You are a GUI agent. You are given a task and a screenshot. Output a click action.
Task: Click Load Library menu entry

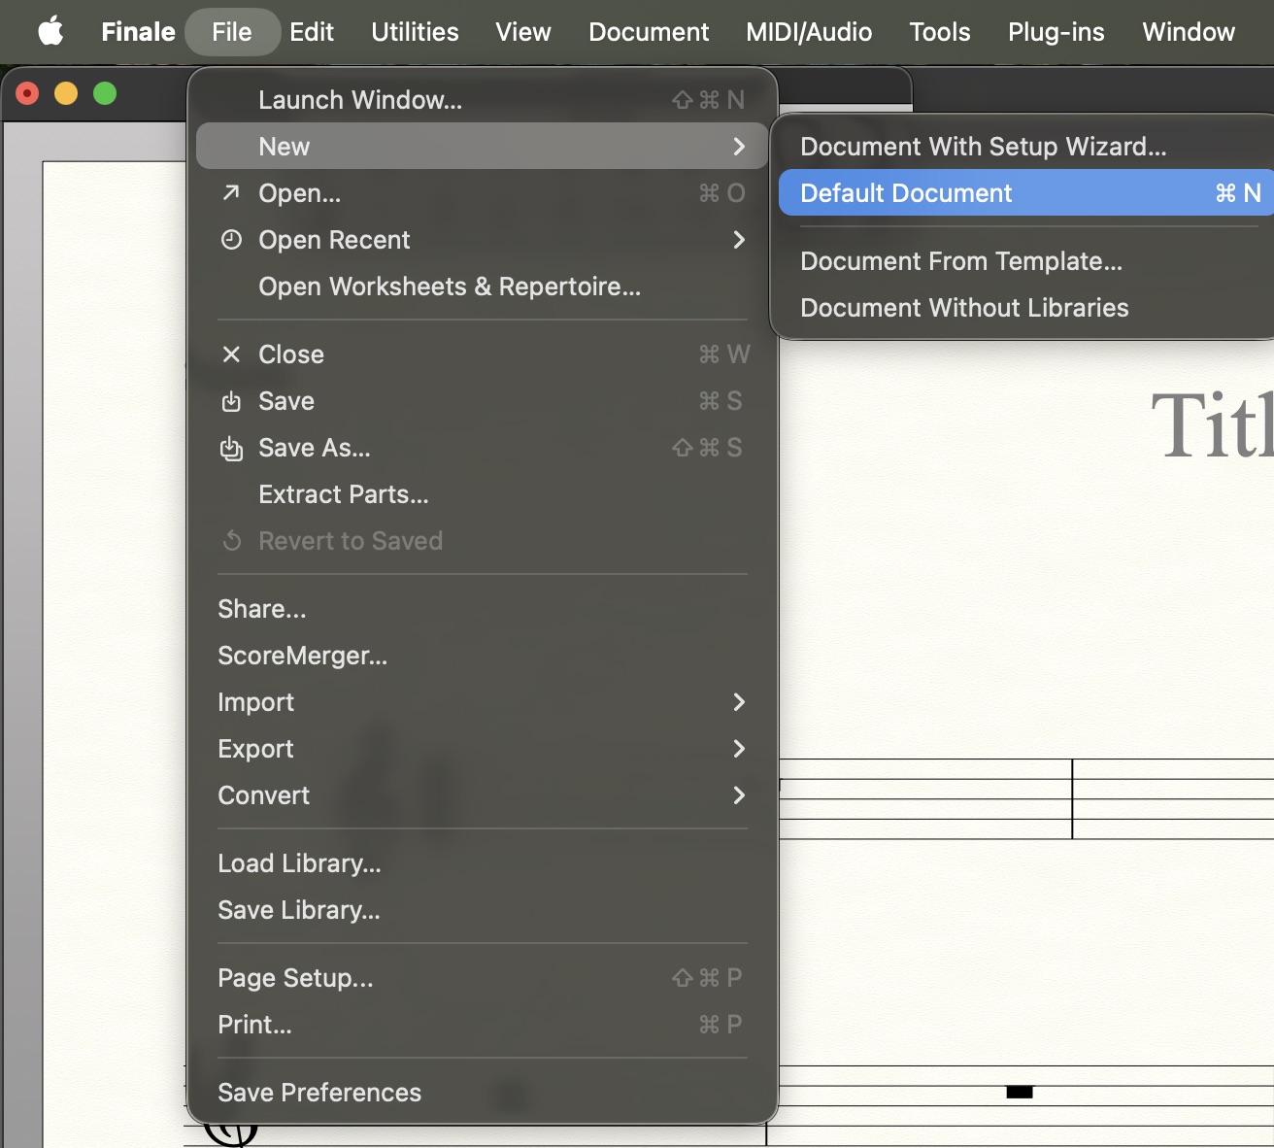(299, 863)
